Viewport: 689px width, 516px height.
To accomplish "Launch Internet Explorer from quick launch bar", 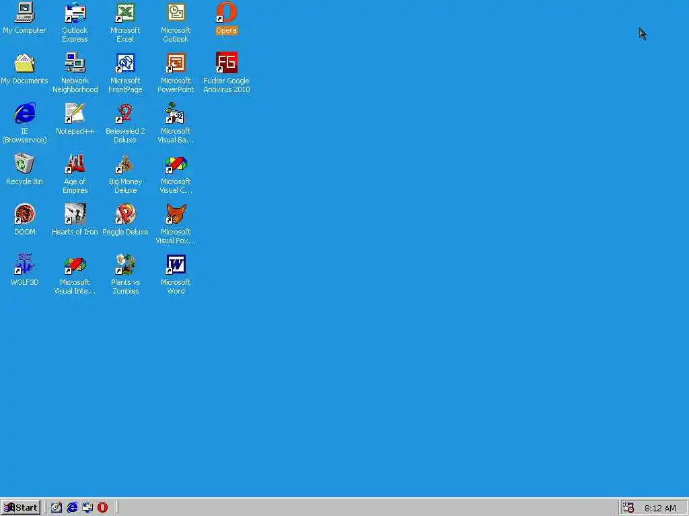I will [72, 508].
